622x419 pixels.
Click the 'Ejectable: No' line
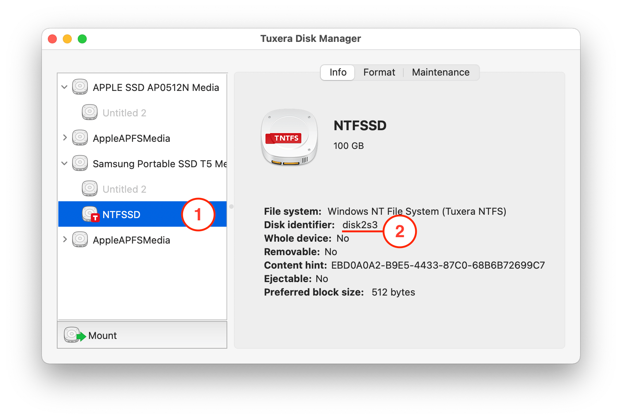(296, 279)
